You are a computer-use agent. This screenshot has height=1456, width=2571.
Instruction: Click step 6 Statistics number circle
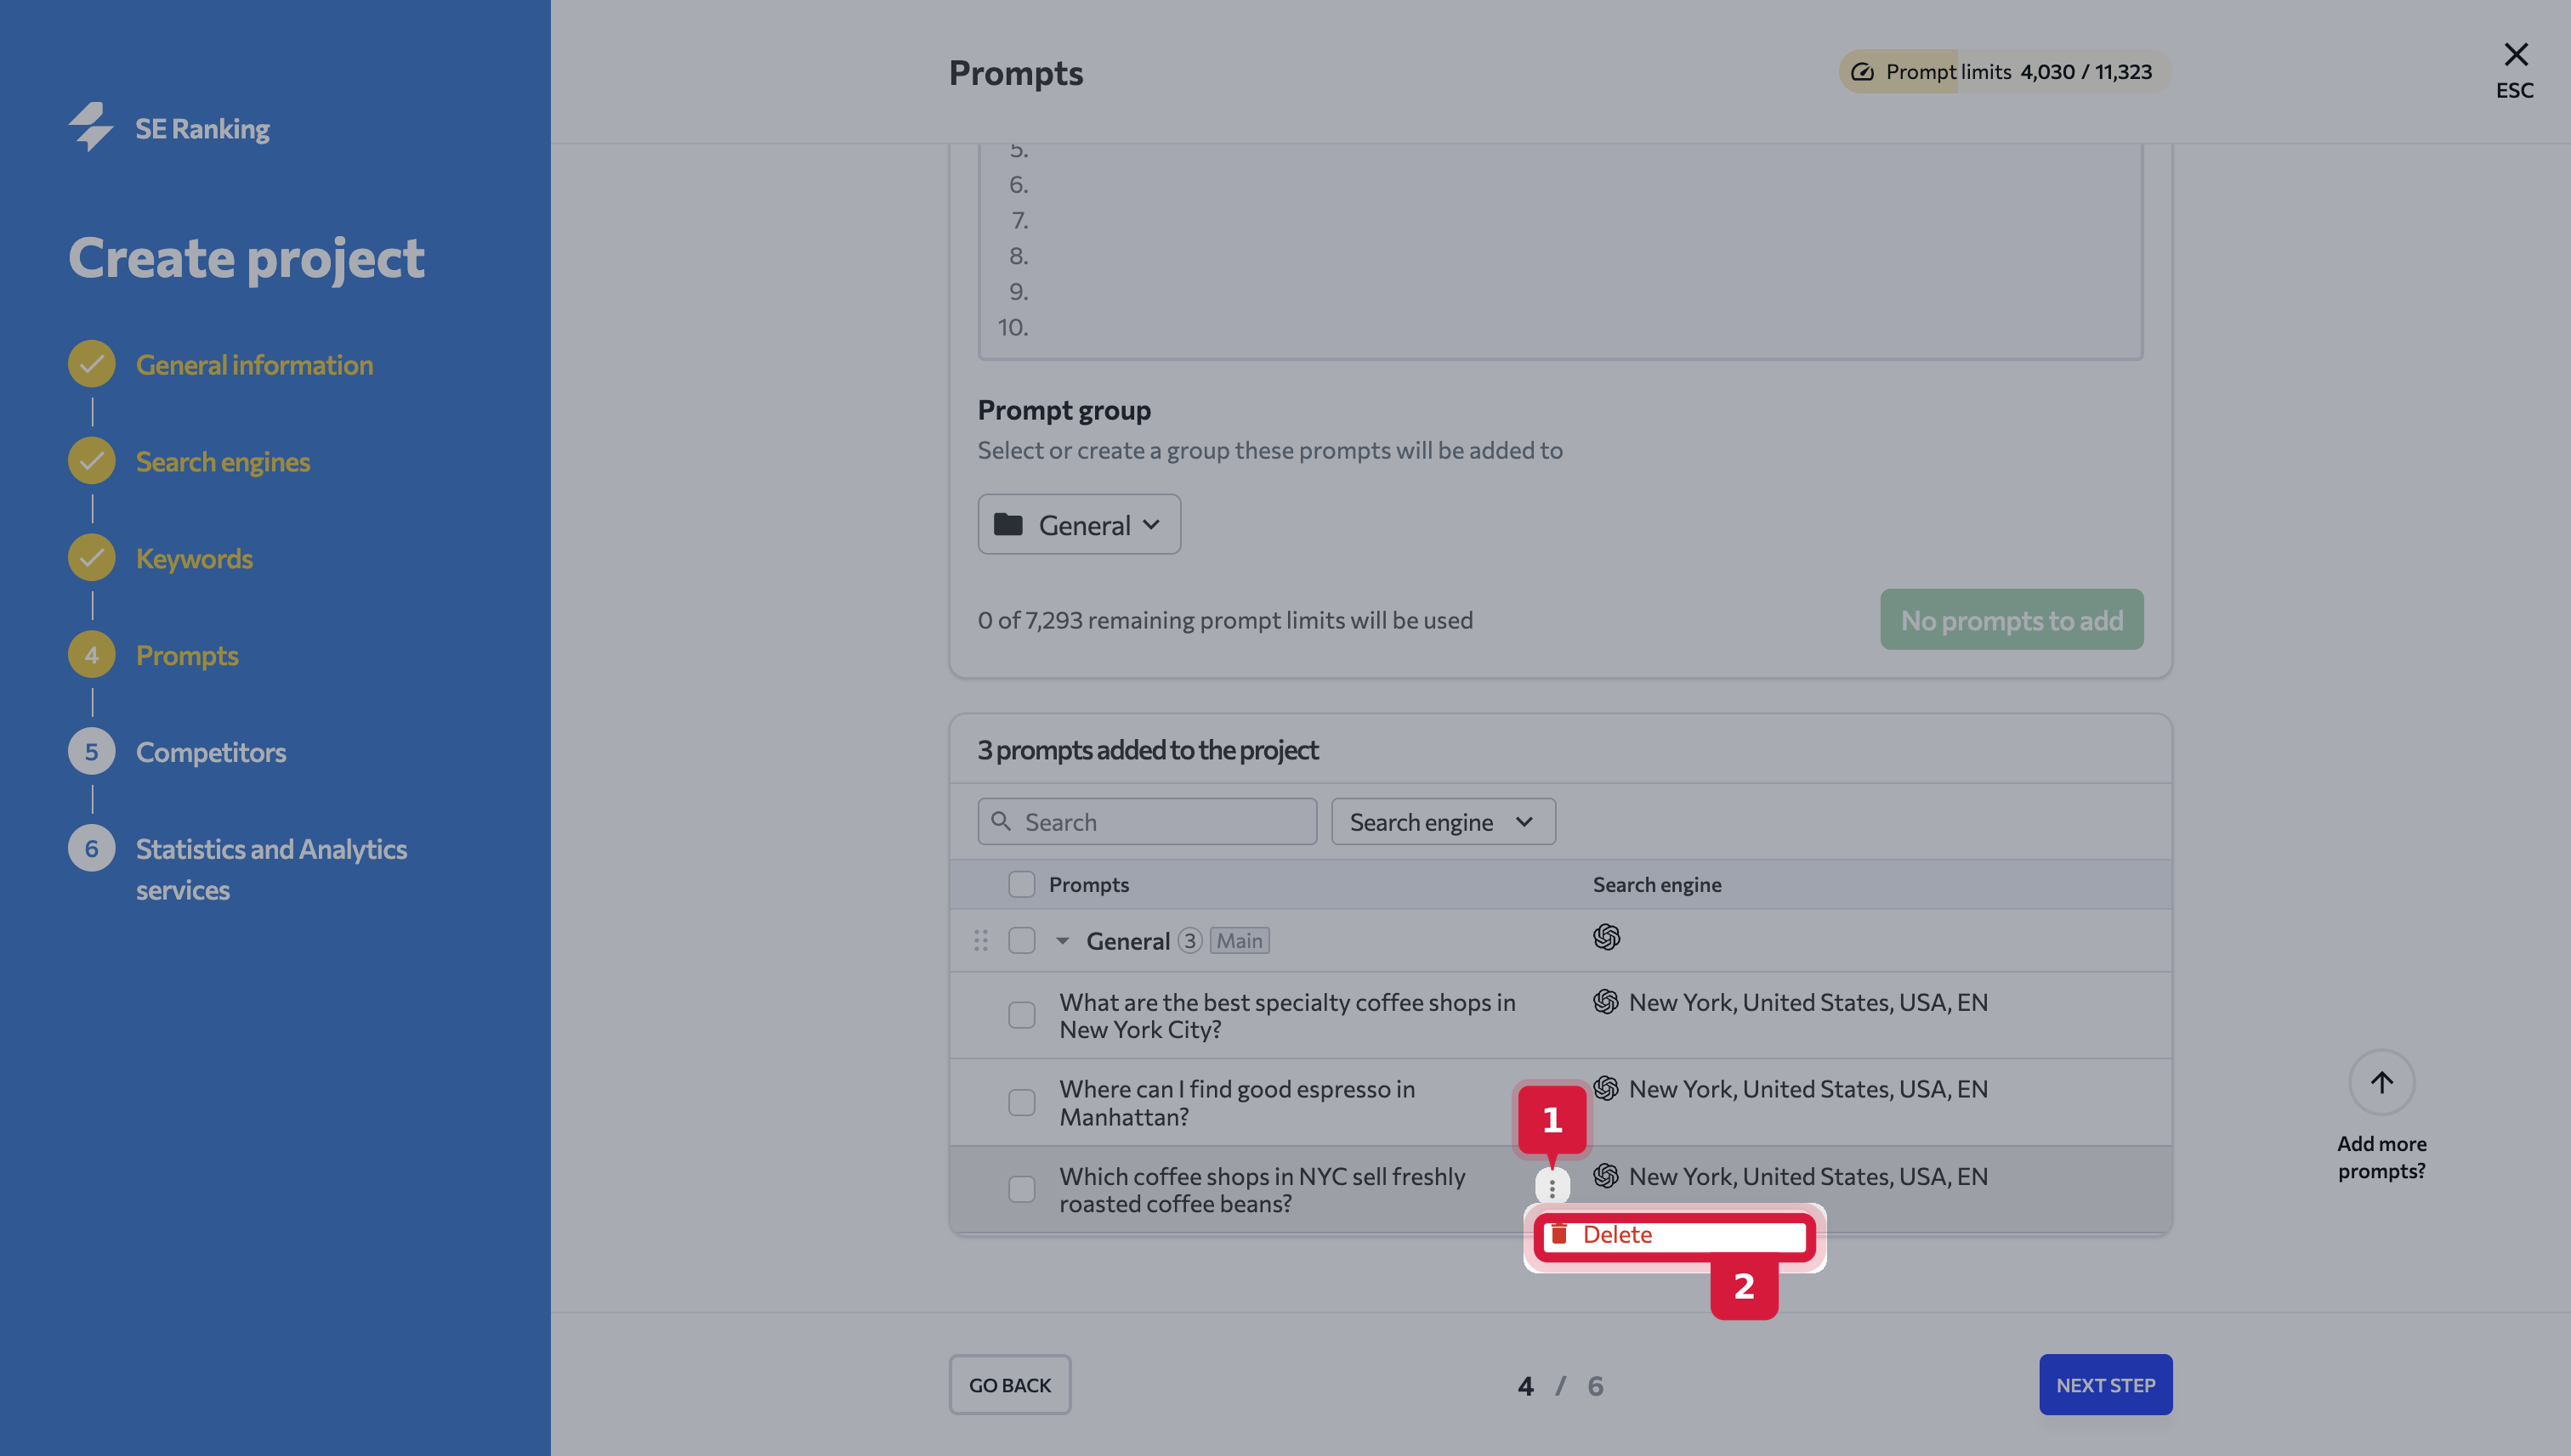91,849
